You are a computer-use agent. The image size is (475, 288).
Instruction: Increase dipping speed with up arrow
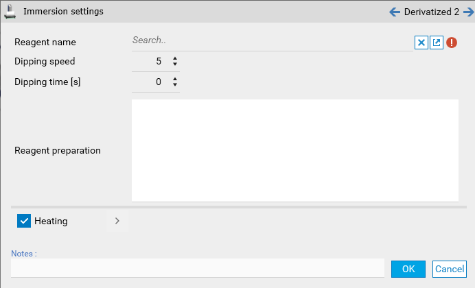click(x=175, y=58)
